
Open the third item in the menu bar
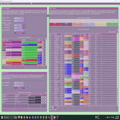tap(8, 4)
